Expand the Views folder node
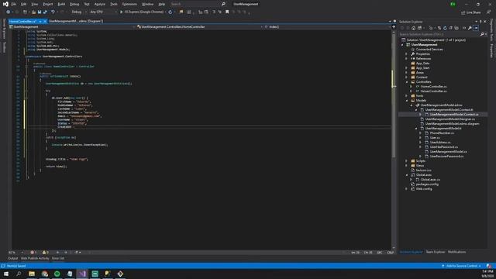The height and width of the screenshot is (279, 496). [x=407, y=165]
